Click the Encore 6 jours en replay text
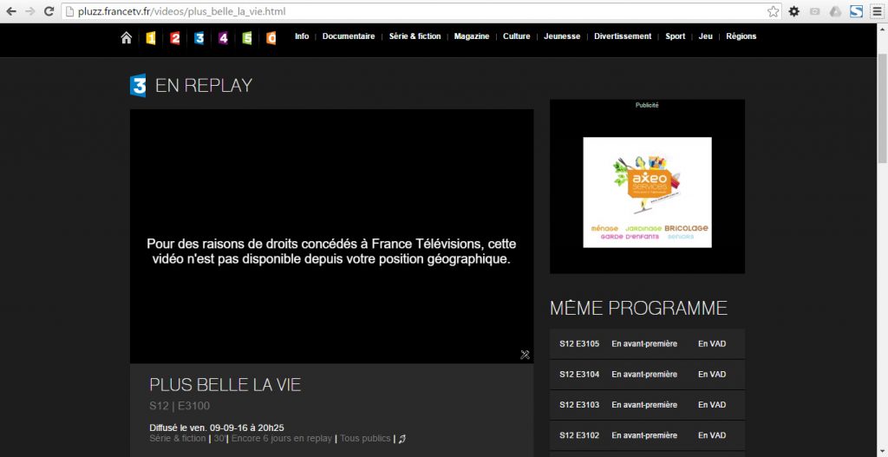Image resolution: width=888 pixels, height=457 pixels. (x=282, y=438)
